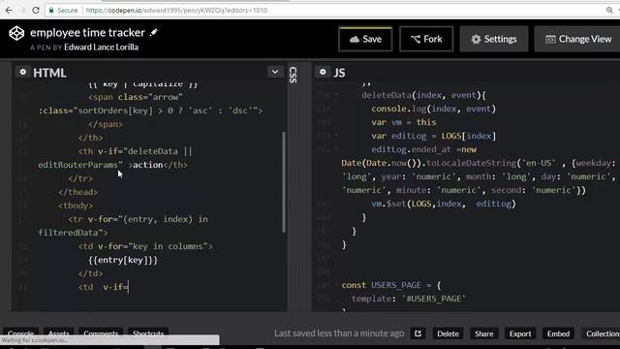Fold deleteData function in JS gutter
The height and width of the screenshot is (349, 620).
(336, 95)
